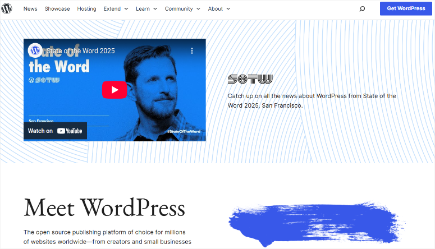Image resolution: width=435 pixels, height=249 pixels.
Task: Open the Hosting menu item
Action: (86, 9)
